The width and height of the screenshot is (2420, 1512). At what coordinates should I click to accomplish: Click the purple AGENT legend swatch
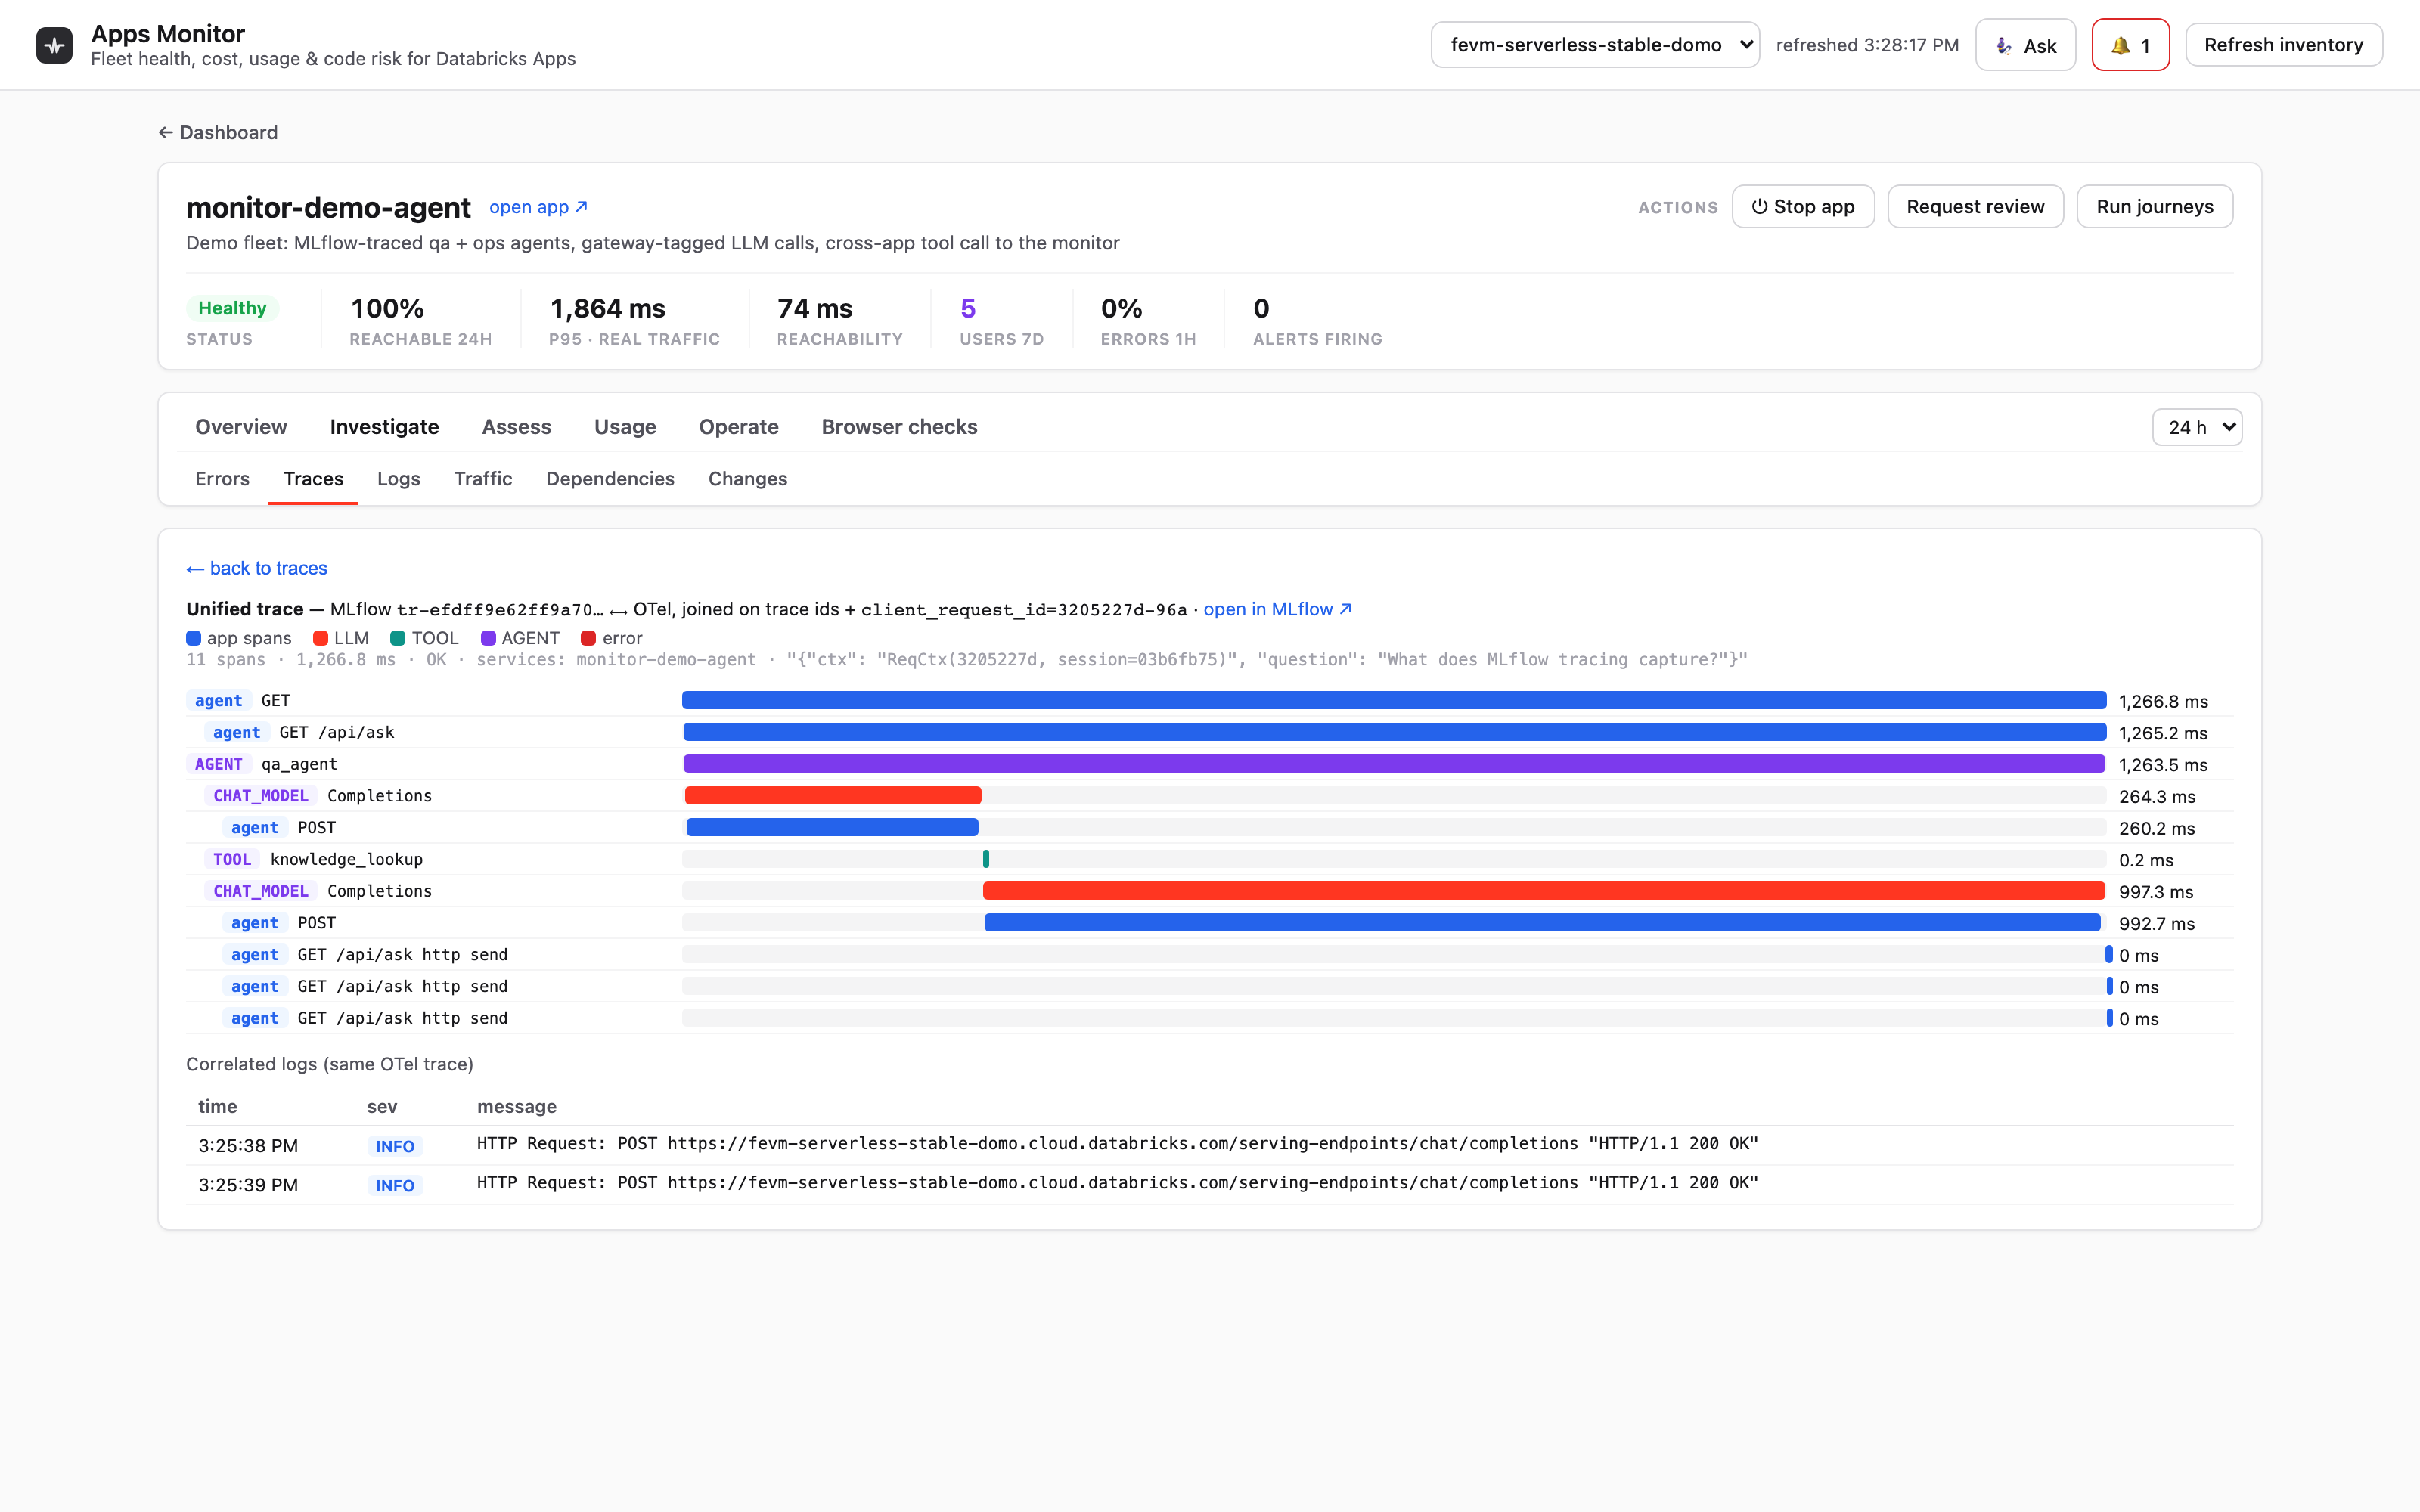tap(488, 638)
